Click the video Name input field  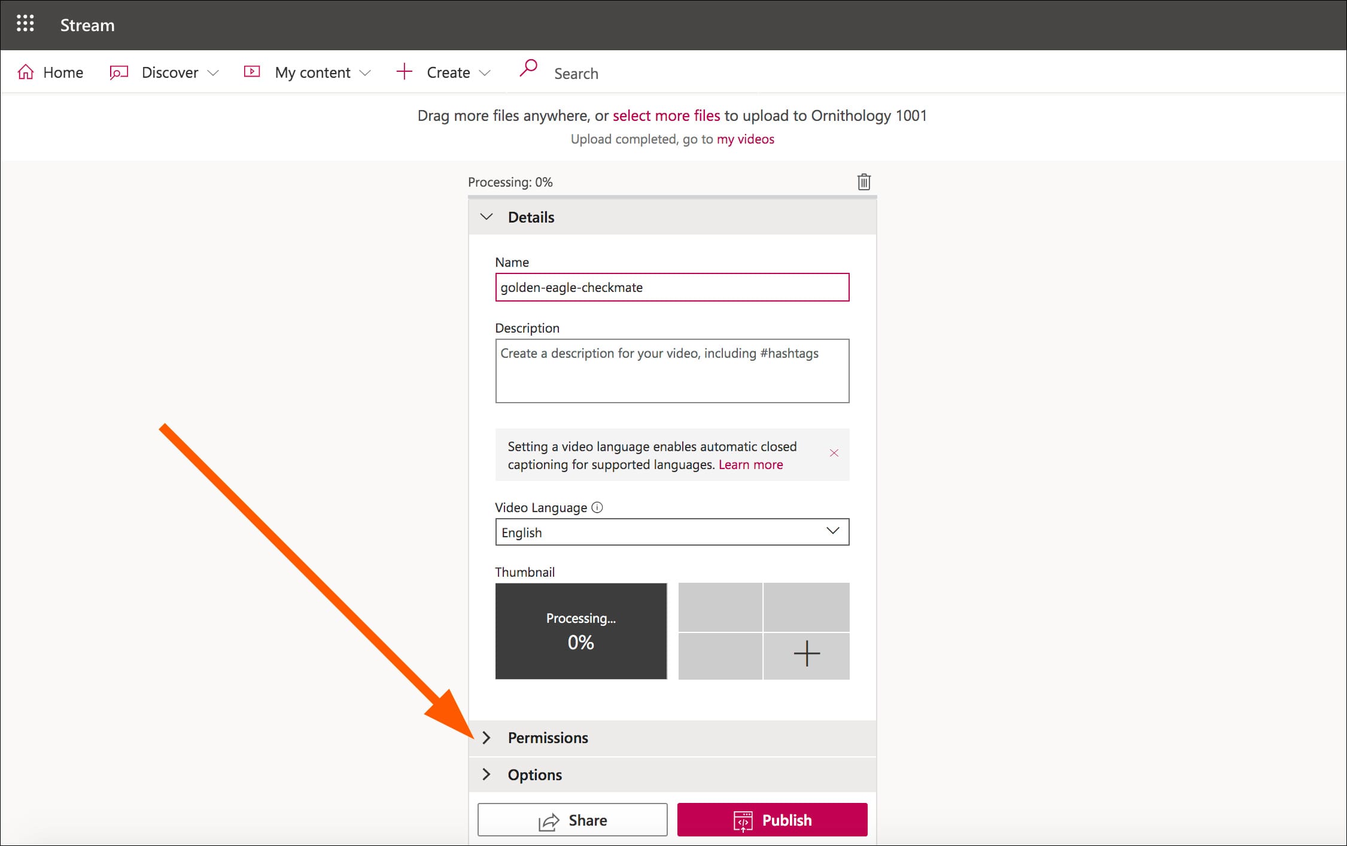tap(671, 287)
